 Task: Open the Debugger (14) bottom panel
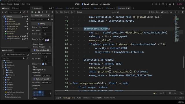click(x=69, y=98)
